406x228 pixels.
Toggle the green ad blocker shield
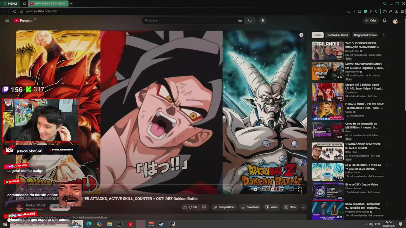click(x=365, y=11)
